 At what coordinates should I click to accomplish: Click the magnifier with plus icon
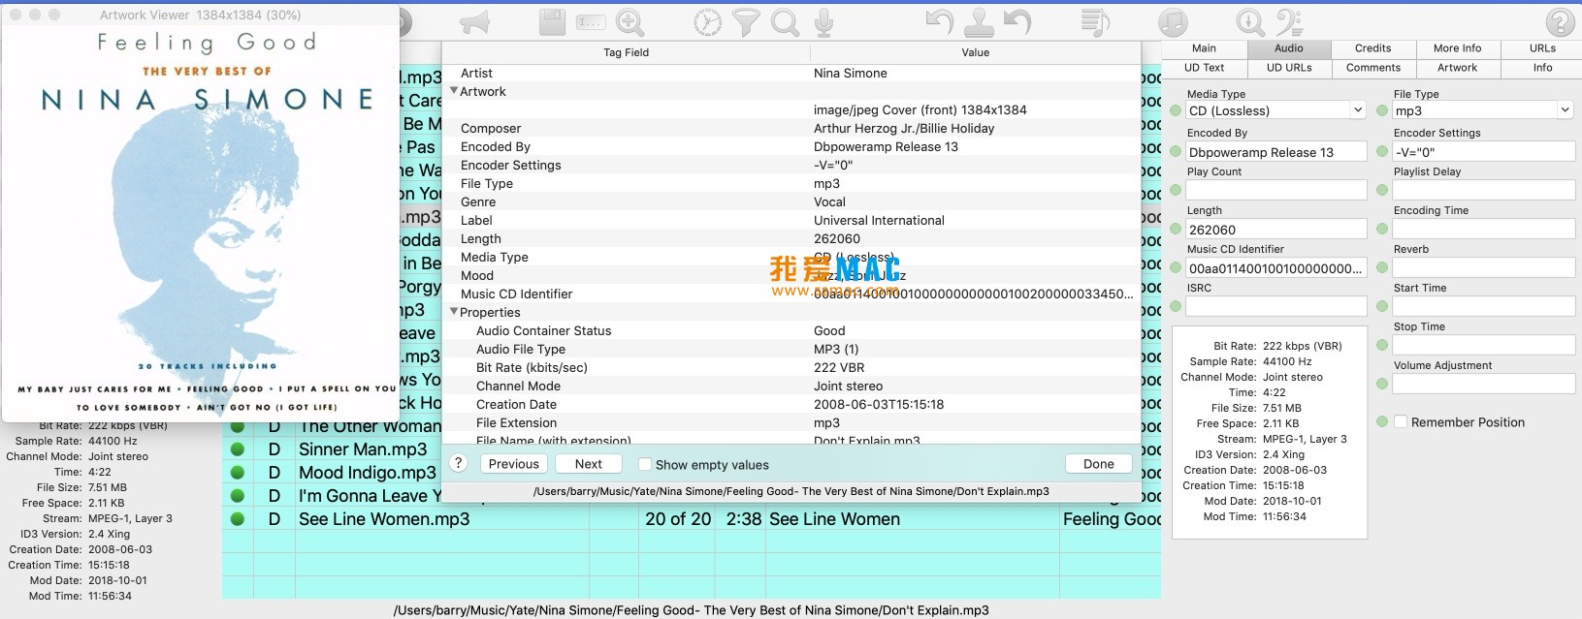click(630, 21)
